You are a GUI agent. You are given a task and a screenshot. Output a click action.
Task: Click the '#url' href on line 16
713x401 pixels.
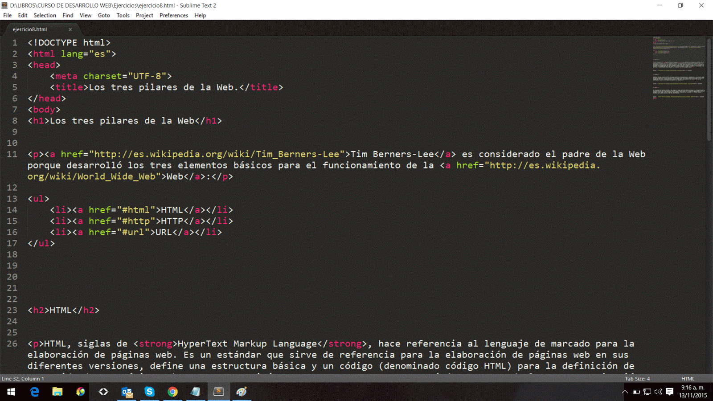[133, 232]
